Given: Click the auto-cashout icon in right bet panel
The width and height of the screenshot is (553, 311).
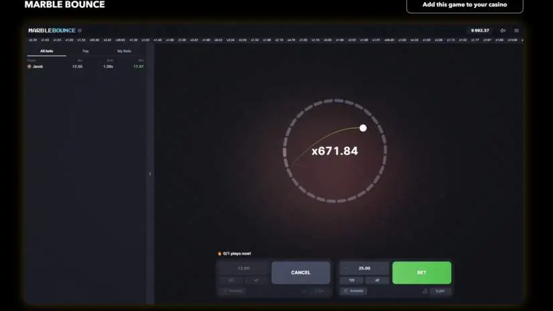Looking at the screenshot, I should click(x=425, y=291).
